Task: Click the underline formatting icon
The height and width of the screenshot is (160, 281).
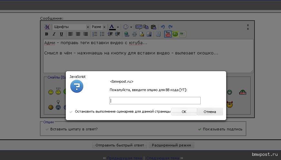Action: click(61, 34)
